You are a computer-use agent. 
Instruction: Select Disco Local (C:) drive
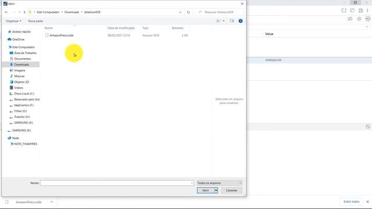[24, 93]
